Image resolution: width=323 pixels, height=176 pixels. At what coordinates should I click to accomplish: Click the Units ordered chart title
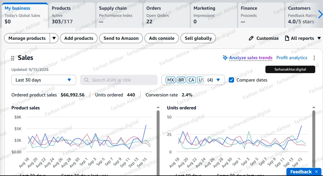pyautogui.click(x=182, y=108)
